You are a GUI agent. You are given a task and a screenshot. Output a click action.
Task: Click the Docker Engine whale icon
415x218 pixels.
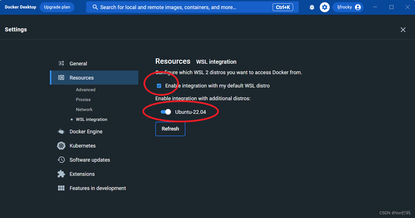point(61,131)
